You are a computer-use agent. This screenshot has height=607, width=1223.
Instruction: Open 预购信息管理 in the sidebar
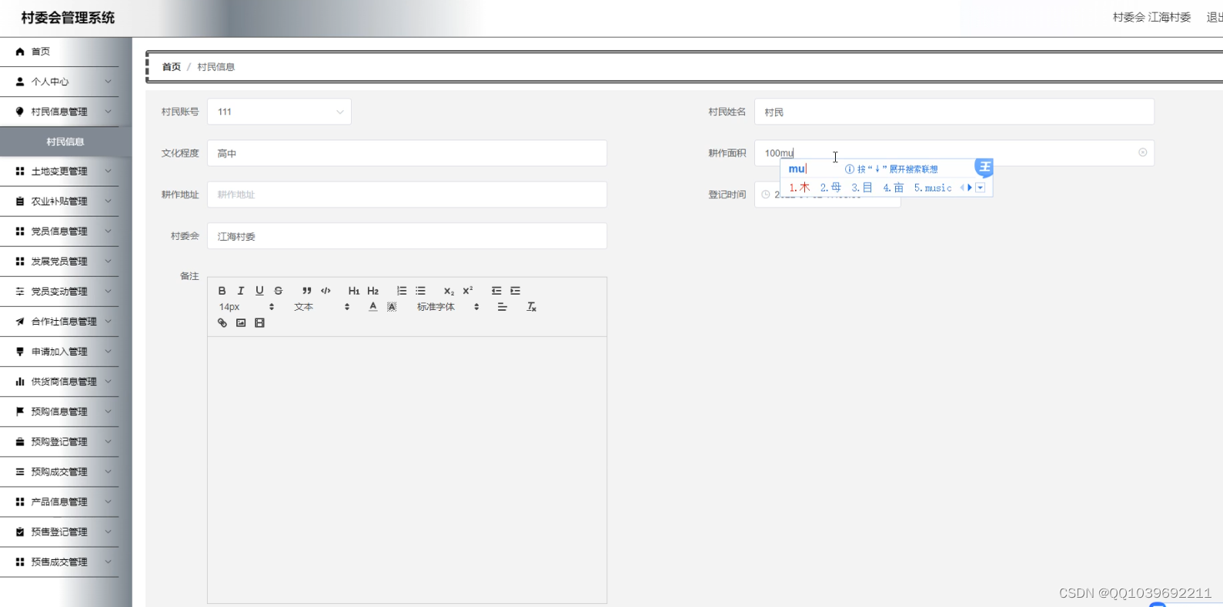(59, 412)
